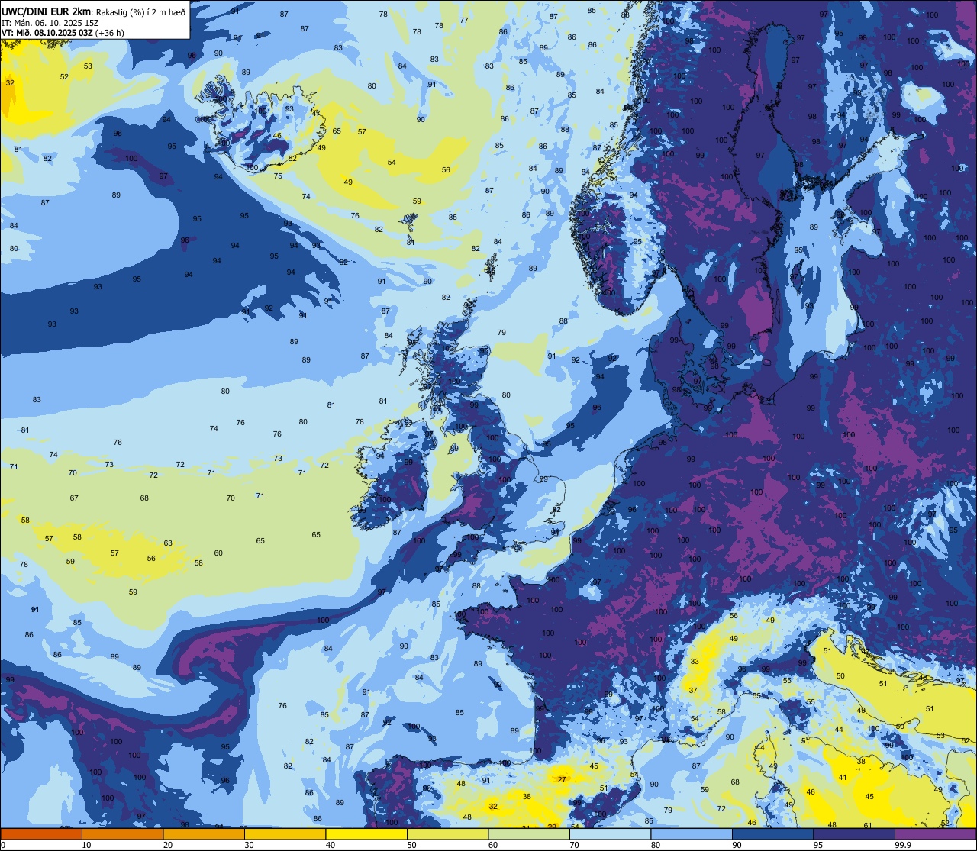This screenshot has width=977, height=851.
Task: Click the '80' label on the legend
Action: [656, 845]
